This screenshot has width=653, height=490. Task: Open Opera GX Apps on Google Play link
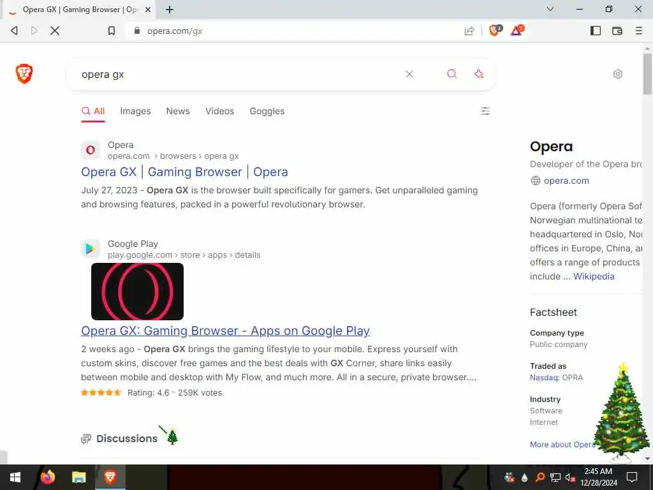tap(225, 331)
